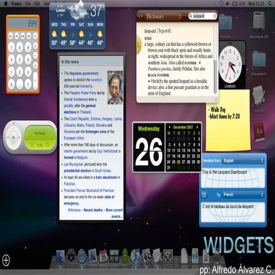Clear the Dictionary search field
Viewport: 275px width, 275px height.
pyautogui.click(x=214, y=16)
